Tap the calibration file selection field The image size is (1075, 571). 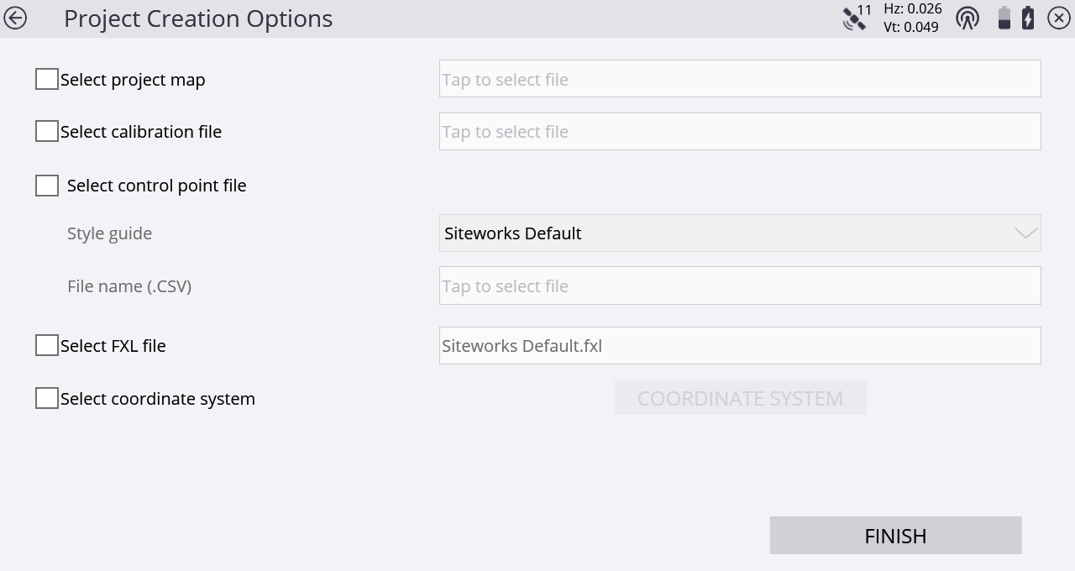pos(740,132)
